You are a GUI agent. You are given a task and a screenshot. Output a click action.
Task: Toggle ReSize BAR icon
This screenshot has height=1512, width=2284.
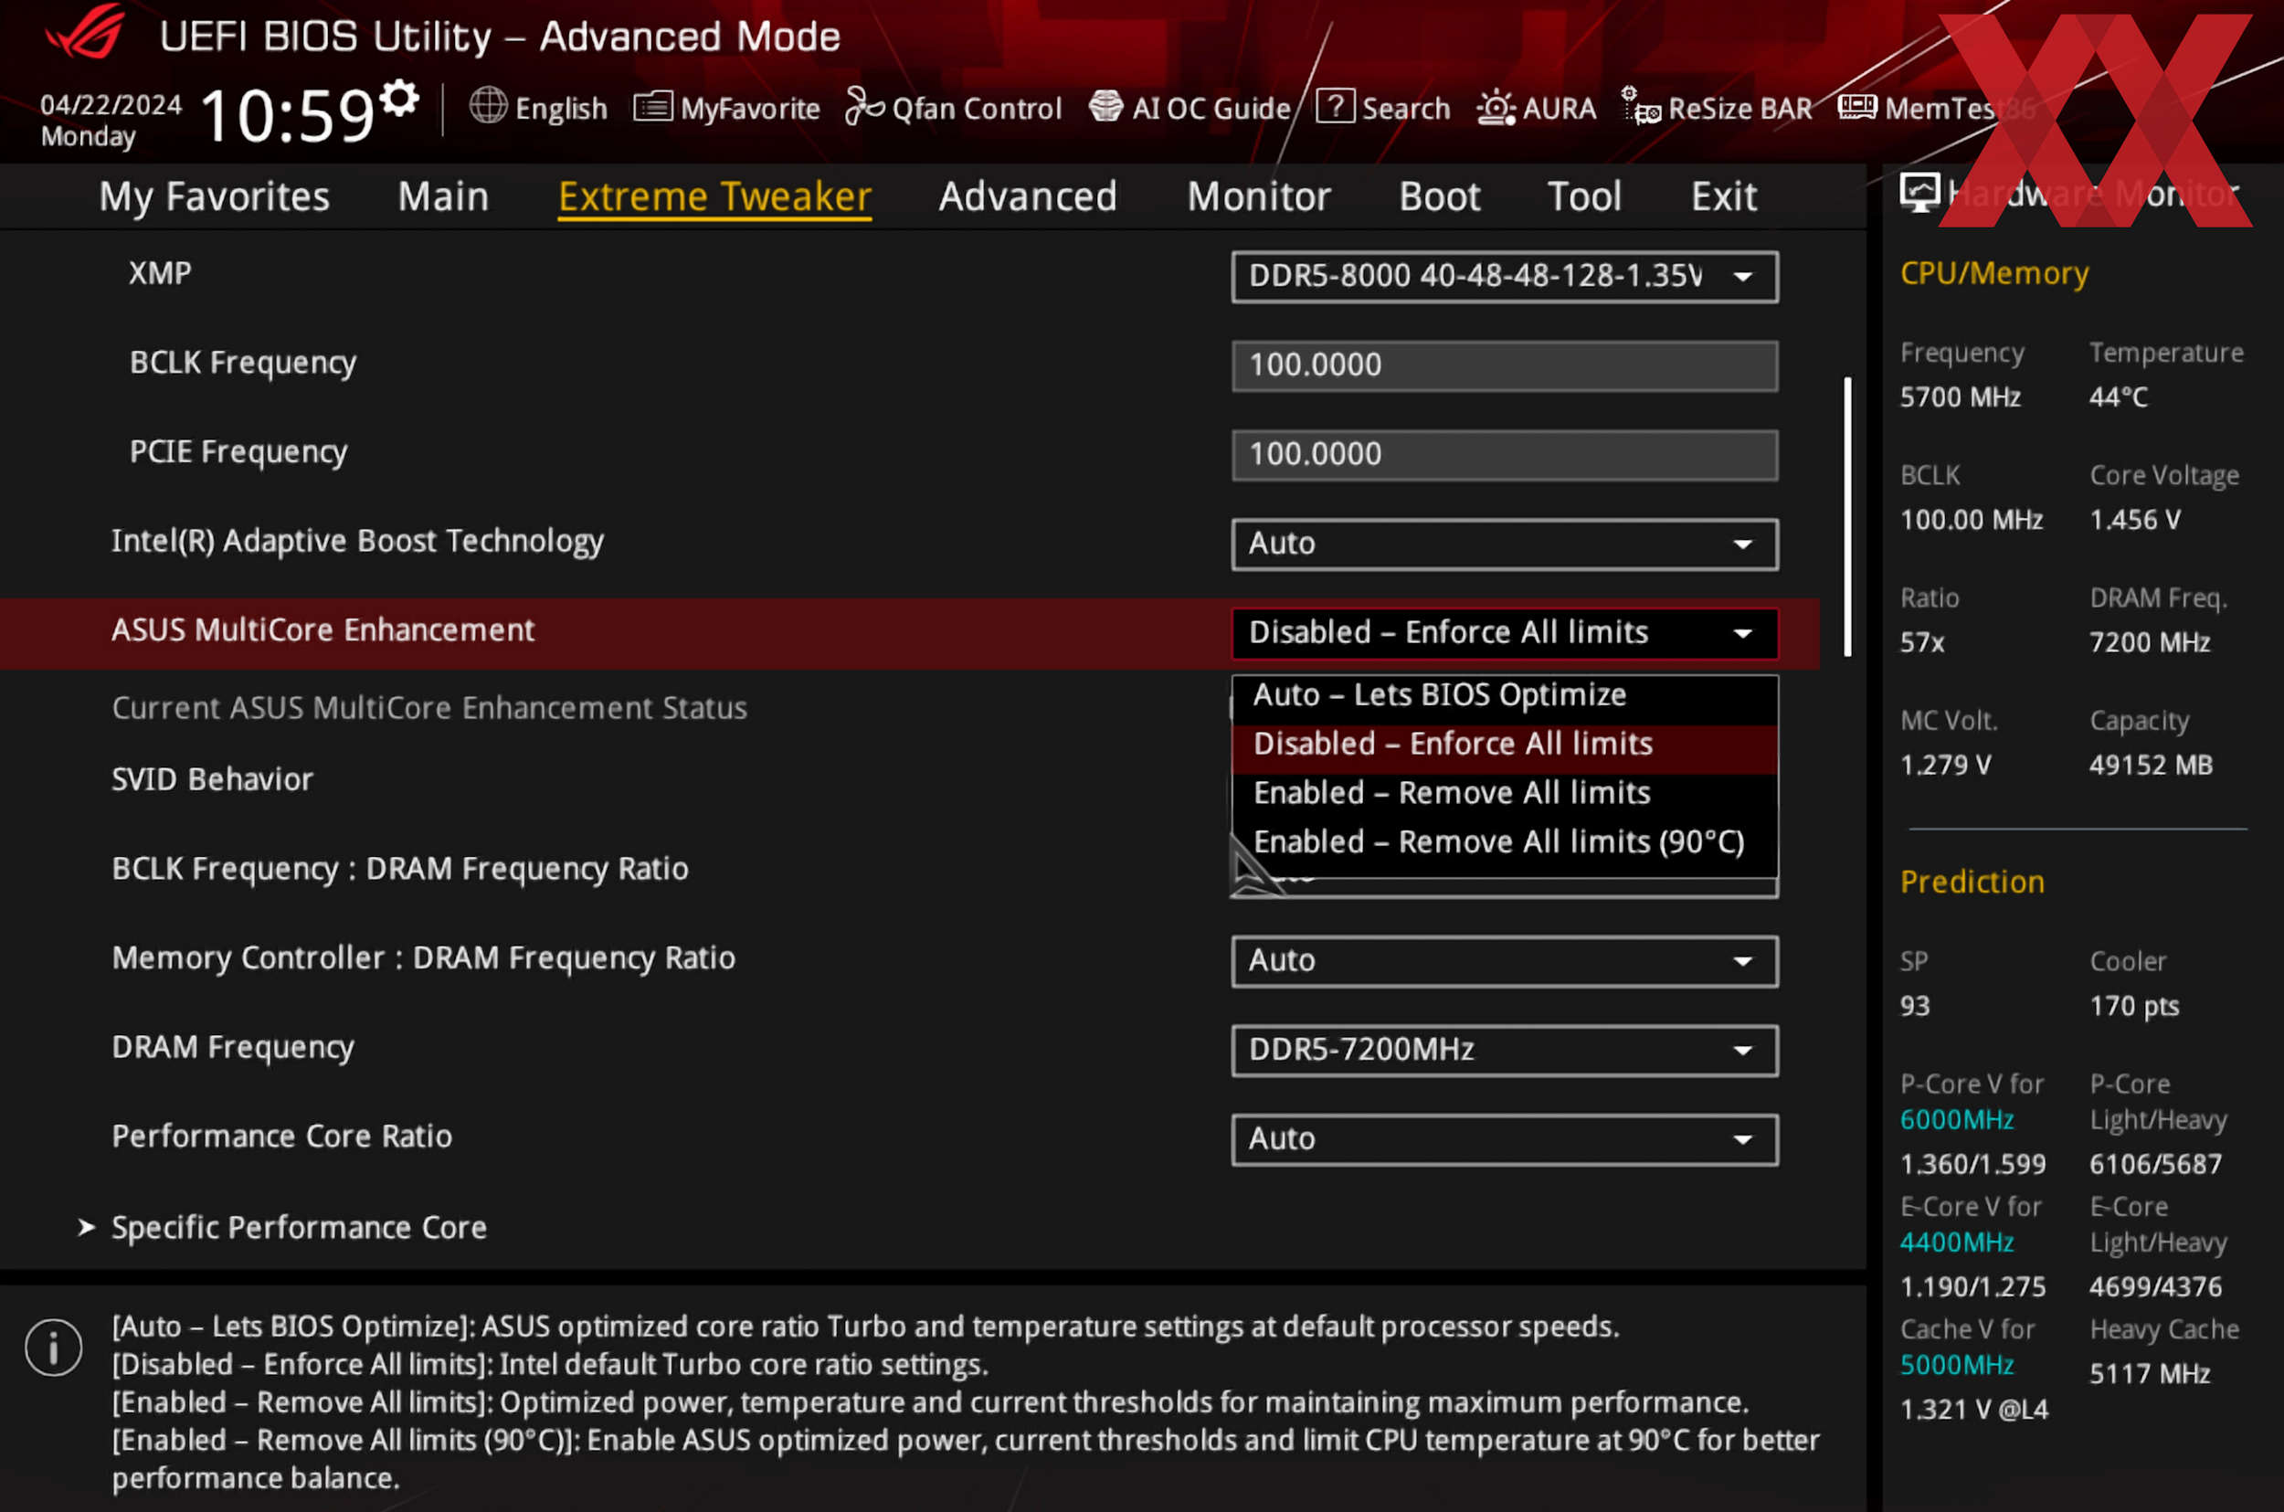pos(1640,107)
